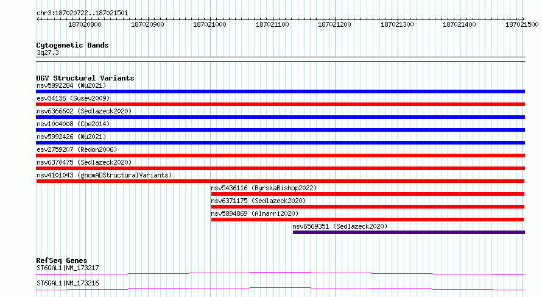Click the 3q27.3 cytogenetic band line
542x297 pixels.
pyautogui.click(x=280, y=59)
